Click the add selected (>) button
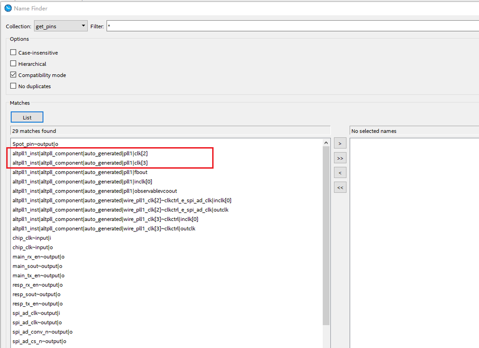 [340, 143]
